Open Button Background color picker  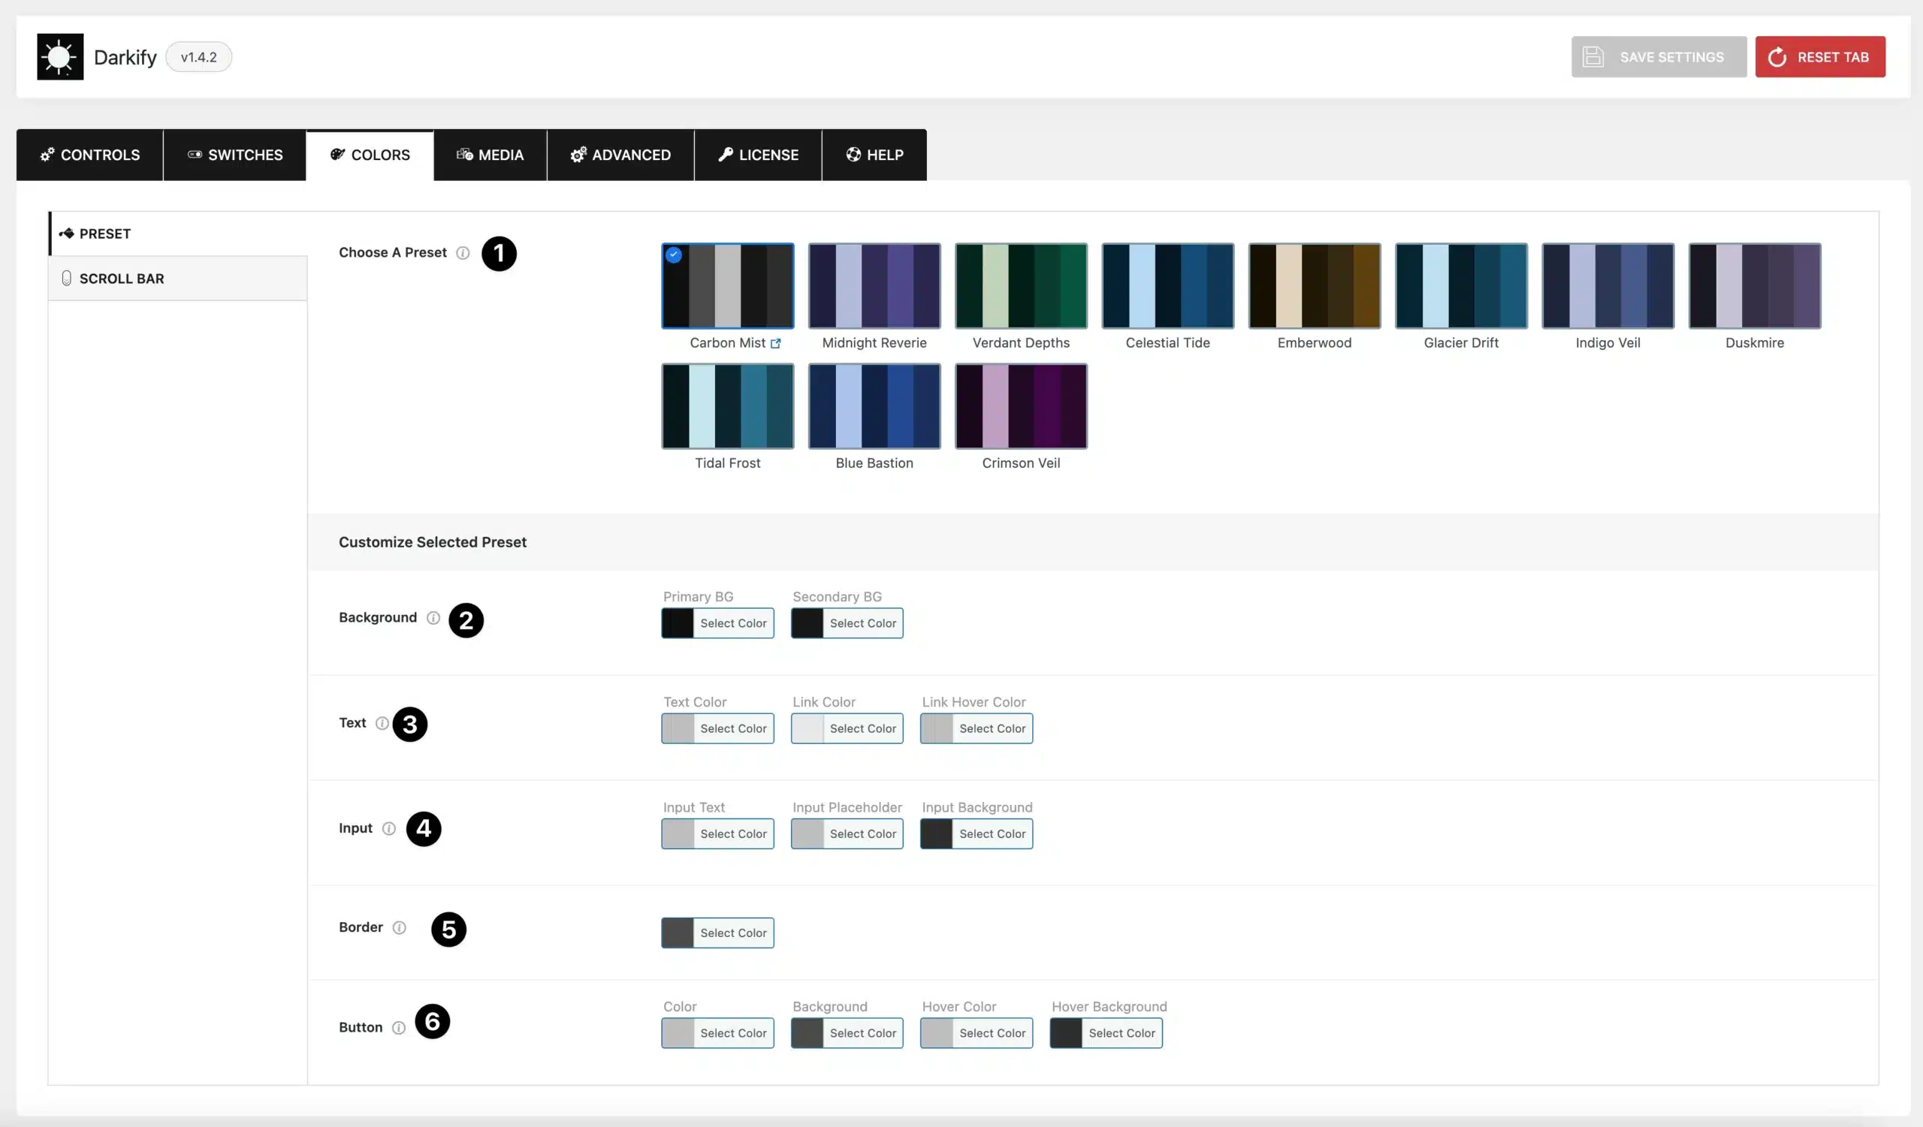tap(847, 1033)
